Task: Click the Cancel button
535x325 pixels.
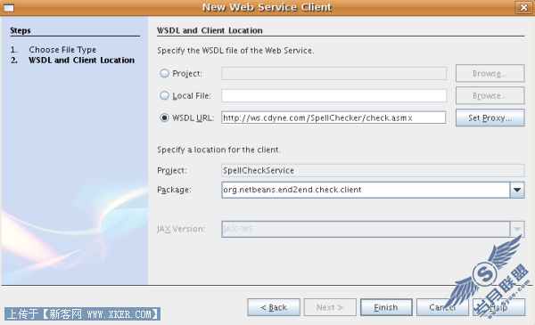Action: coord(442,307)
